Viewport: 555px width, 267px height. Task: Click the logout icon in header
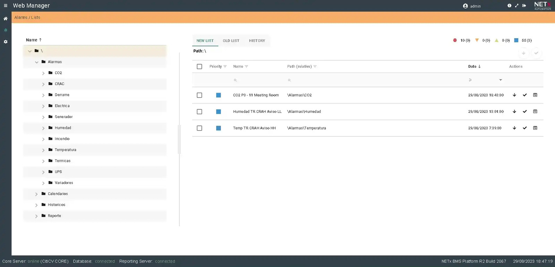pyautogui.click(x=524, y=6)
